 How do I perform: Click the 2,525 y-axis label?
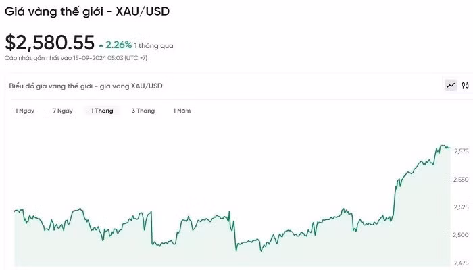coord(462,207)
